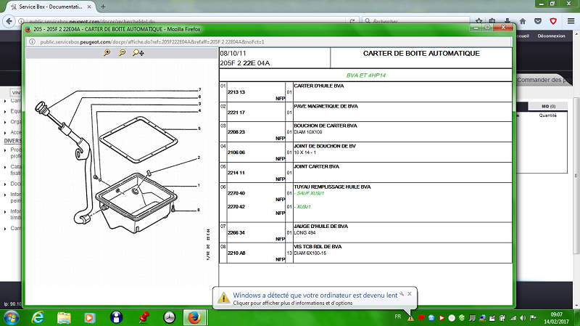Close the Service Box tab
Viewport: 580px width, 326px height.
point(89,7)
